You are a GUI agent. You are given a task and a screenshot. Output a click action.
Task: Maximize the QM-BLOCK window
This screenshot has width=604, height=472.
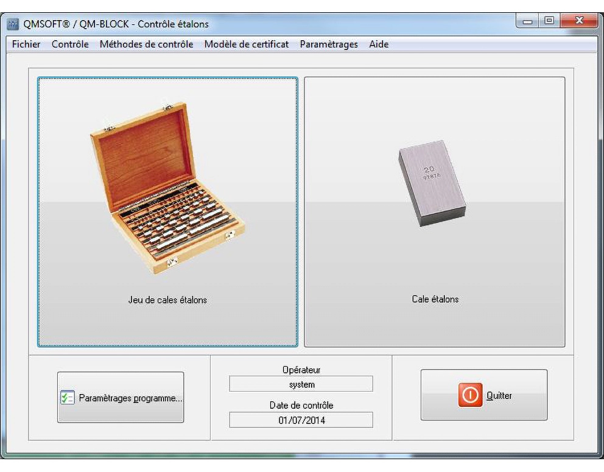549,21
